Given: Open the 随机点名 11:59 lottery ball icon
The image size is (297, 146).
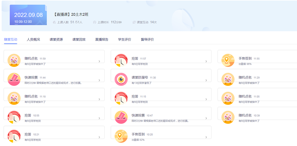Looking at the screenshot, I should (14, 60).
